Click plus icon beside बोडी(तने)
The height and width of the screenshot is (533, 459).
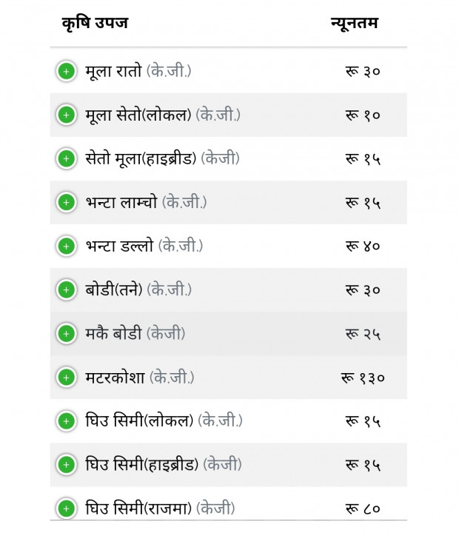tap(67, 290)
